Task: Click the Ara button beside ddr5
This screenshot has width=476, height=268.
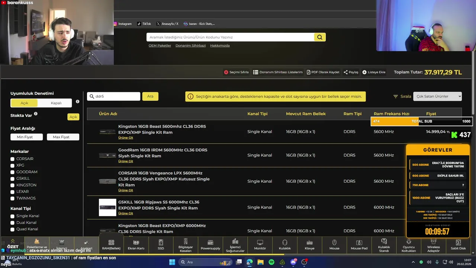Action: coord(150,96)
